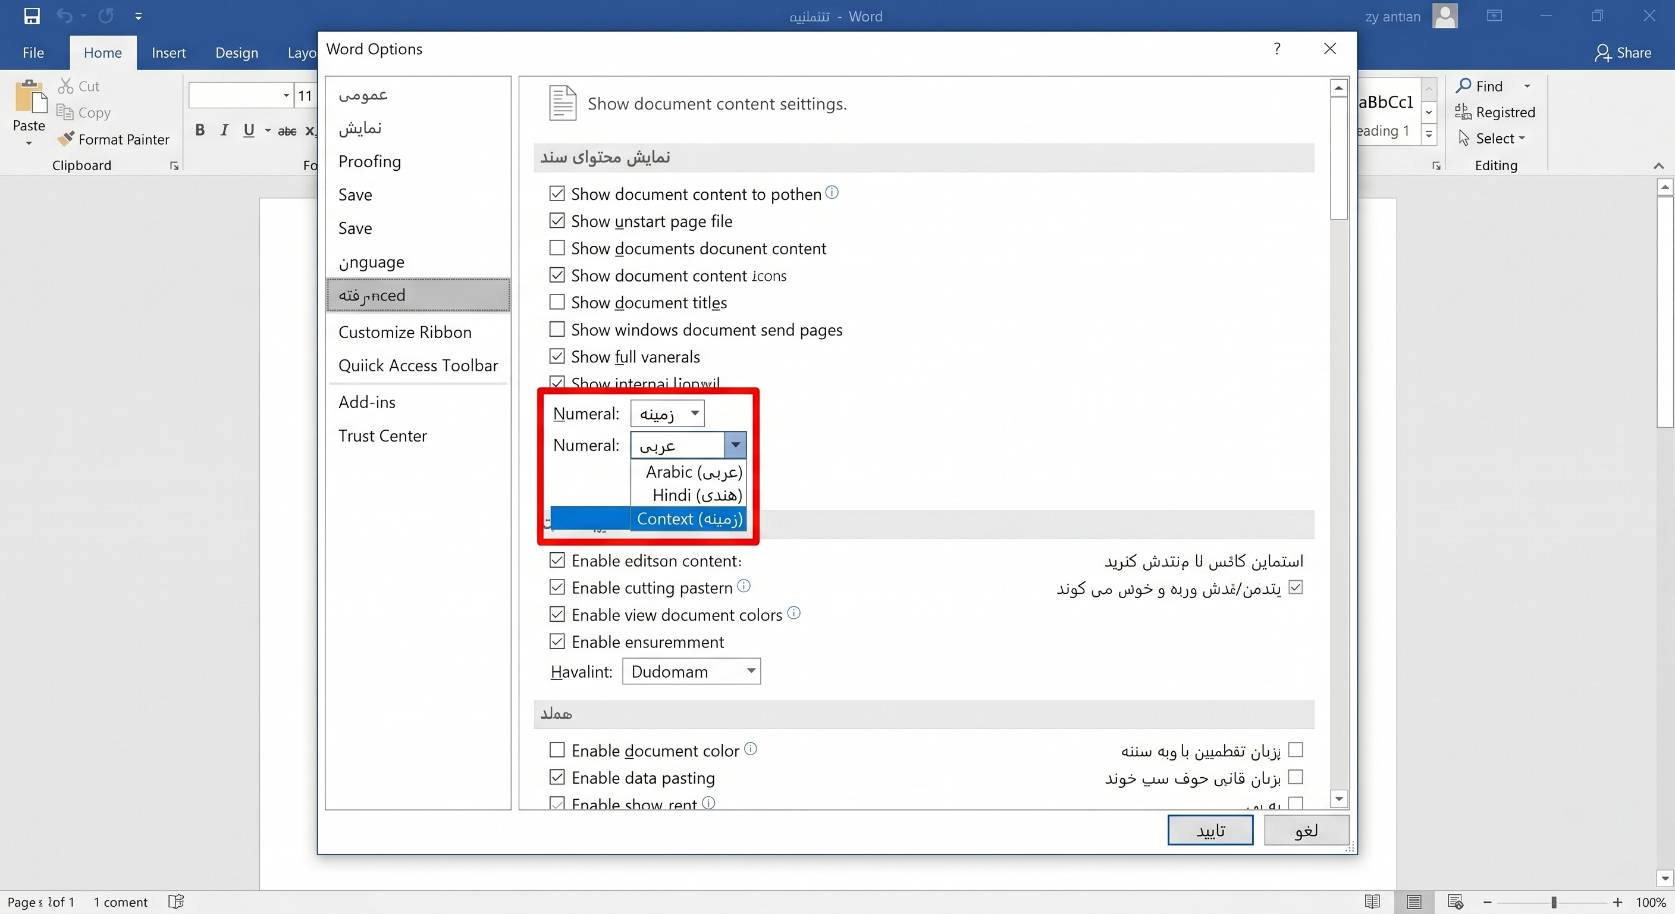
Task: Click info icon beside Enable document color
Action: point(751,749)
